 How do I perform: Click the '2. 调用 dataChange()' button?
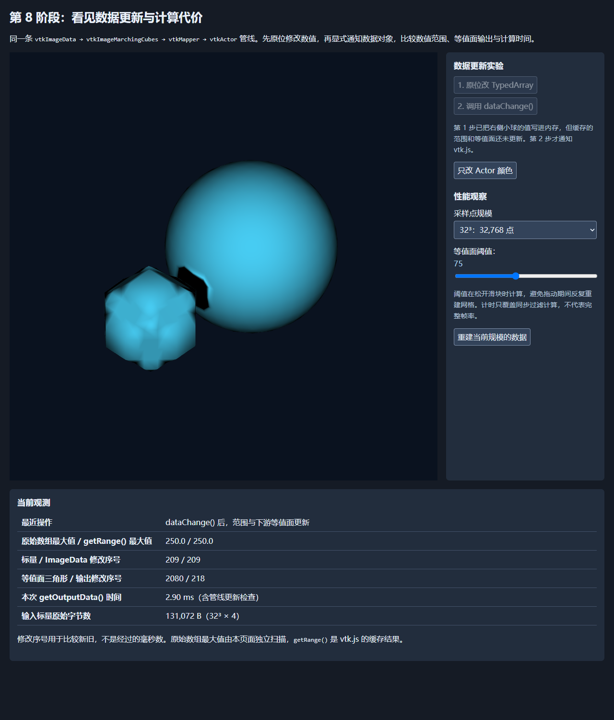pos(495,106)
